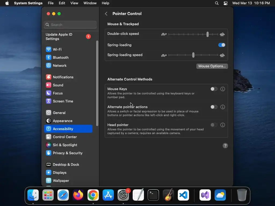275x206 pixels.
Task: Open Visual Studio app from Dock
Action: point(205,195)
